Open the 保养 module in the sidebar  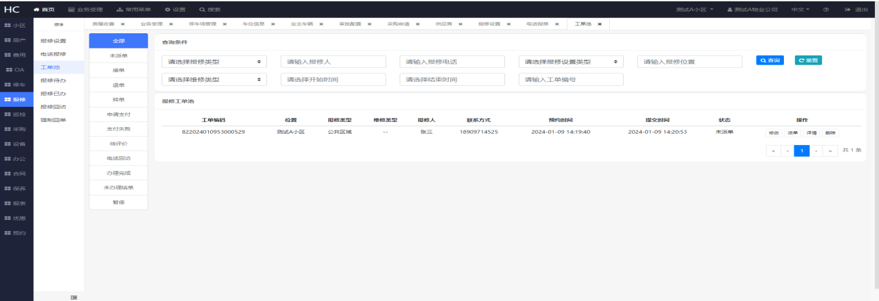click(x=16, y=188)
